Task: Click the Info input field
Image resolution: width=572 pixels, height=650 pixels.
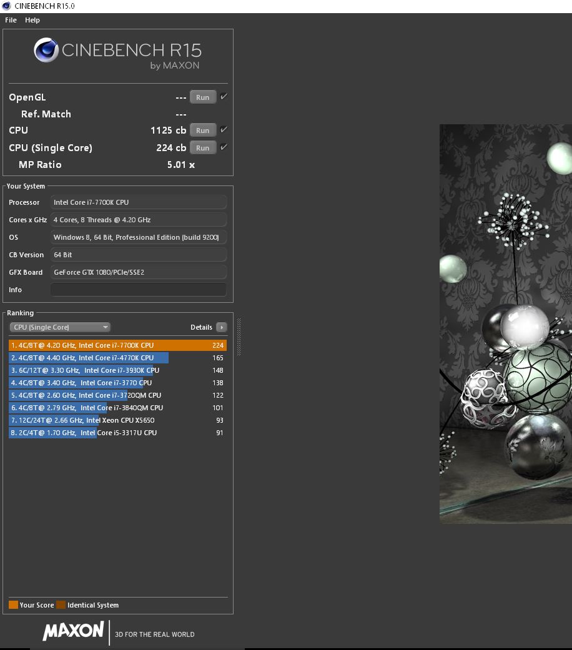Action: pyautogui.click(x=139, y=289)
